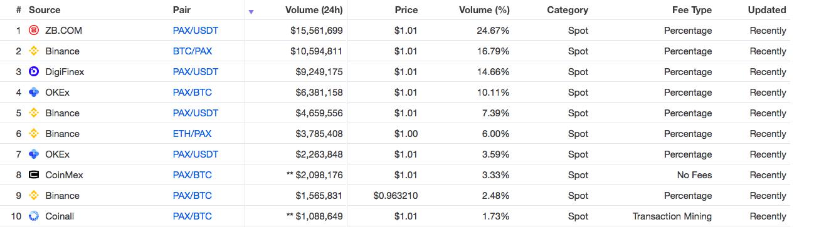Screen dimensions: 819x227
Task: Click the ZB.COM exchange logo icon
Action: [34, 31]
